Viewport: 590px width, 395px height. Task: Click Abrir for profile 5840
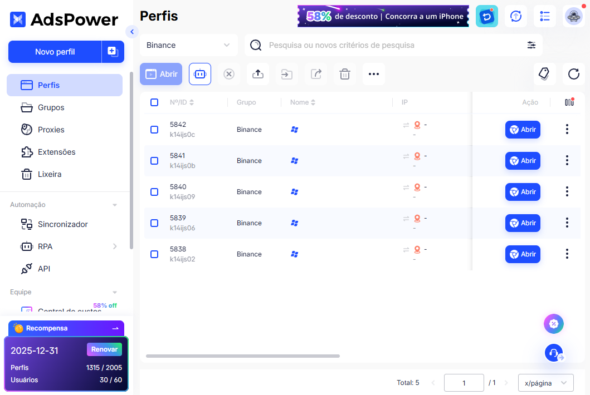point(523,192)
